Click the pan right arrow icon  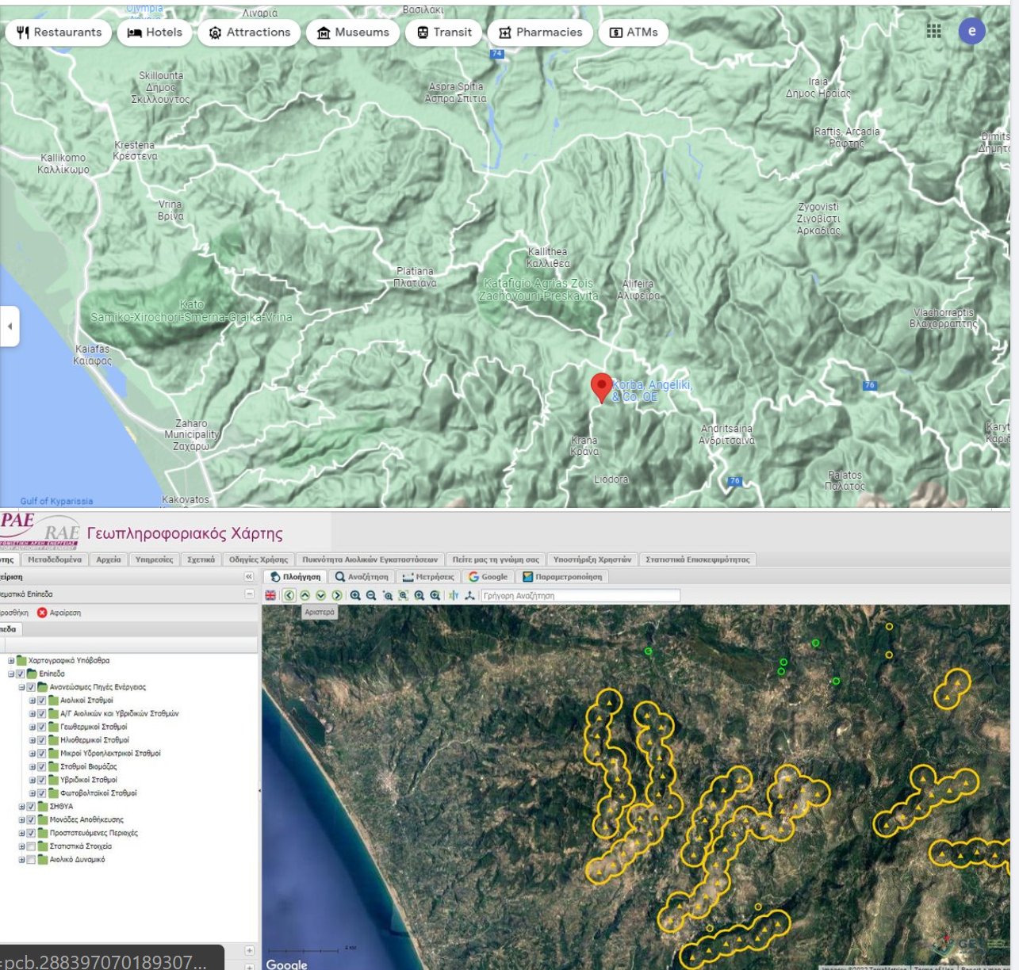337,595
